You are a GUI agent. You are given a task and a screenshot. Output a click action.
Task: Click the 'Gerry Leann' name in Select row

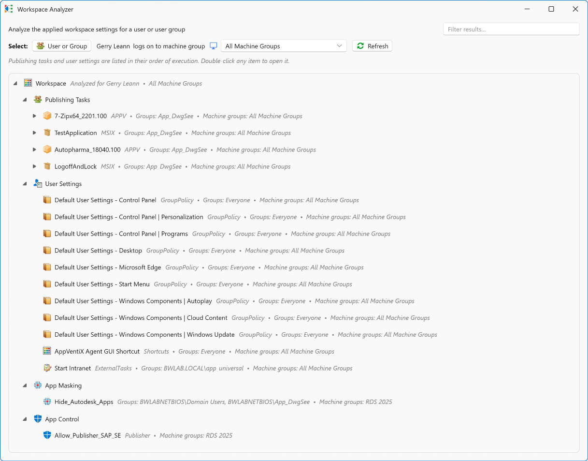pyautogui.click(x=113, y=46)
